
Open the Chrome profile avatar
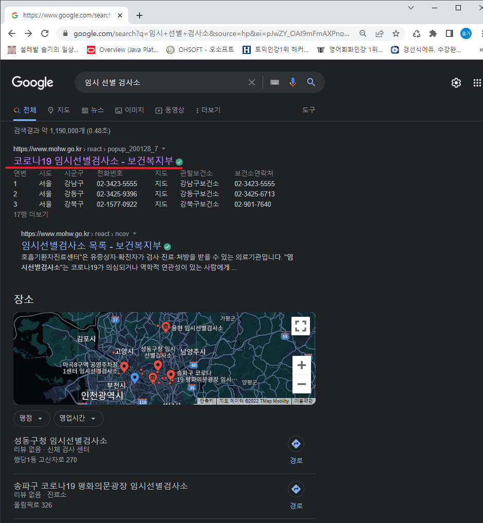(466, 33)
